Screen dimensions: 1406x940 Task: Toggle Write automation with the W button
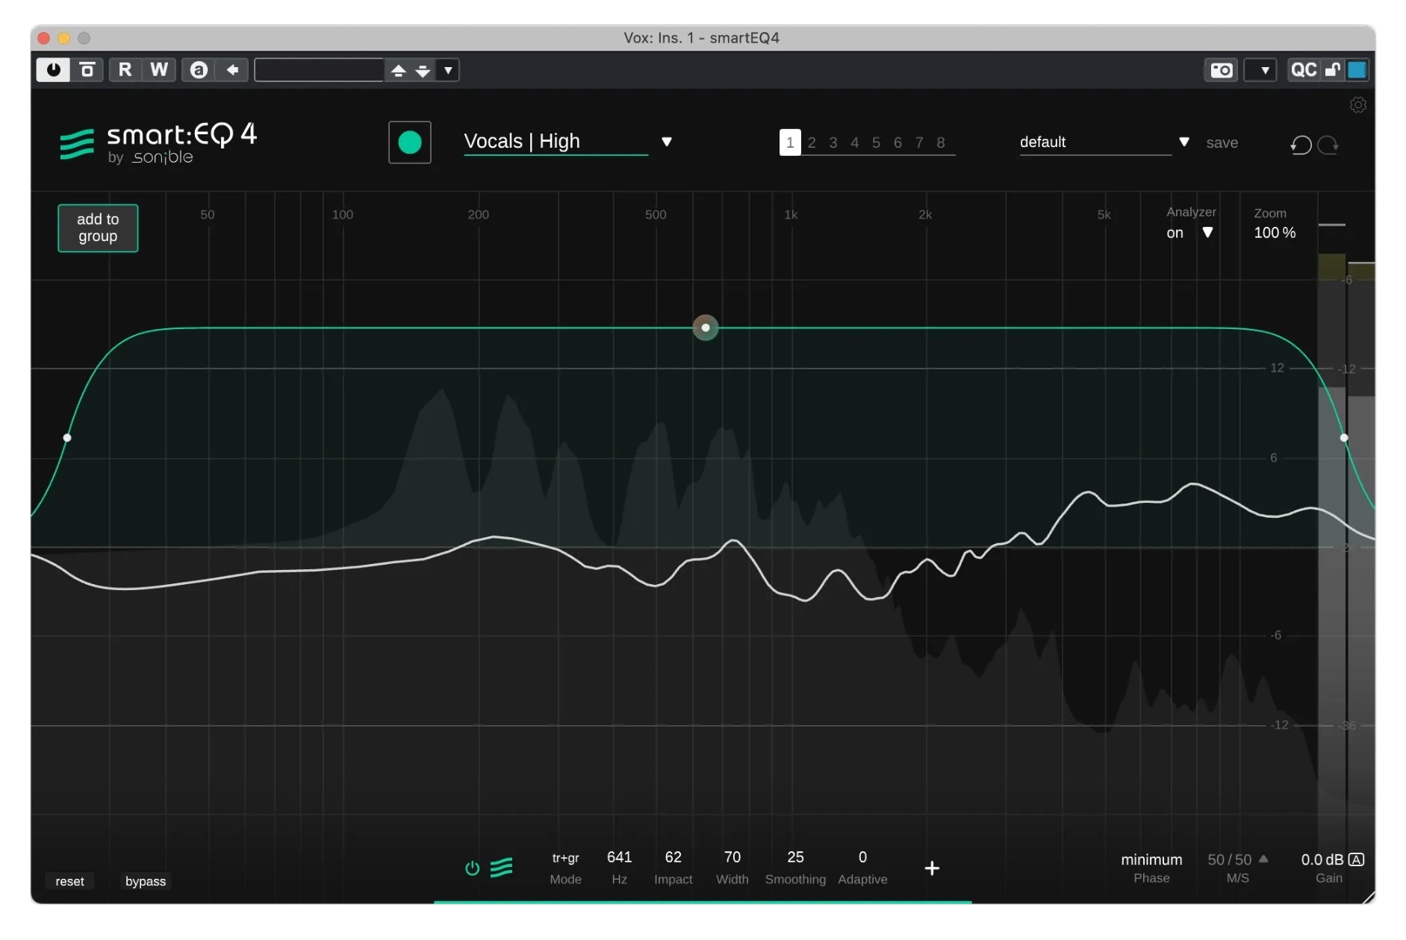[159, 69]
